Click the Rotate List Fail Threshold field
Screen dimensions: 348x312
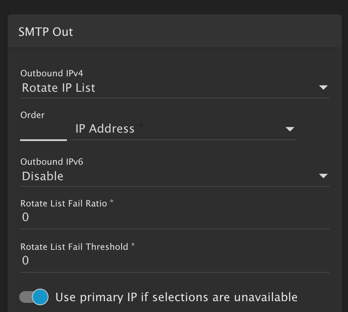(x=175, y=261)
